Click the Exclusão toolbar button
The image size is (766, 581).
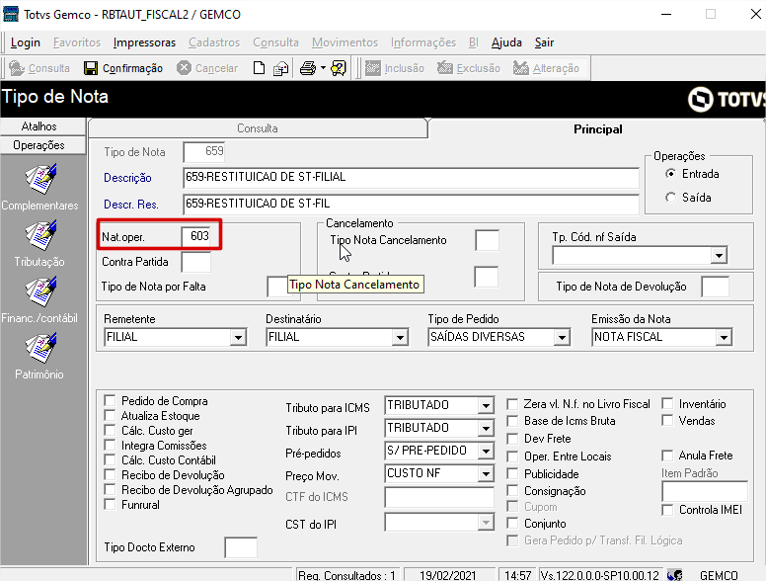469,68
